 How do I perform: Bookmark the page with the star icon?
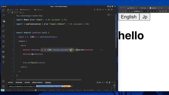[157, 11]
